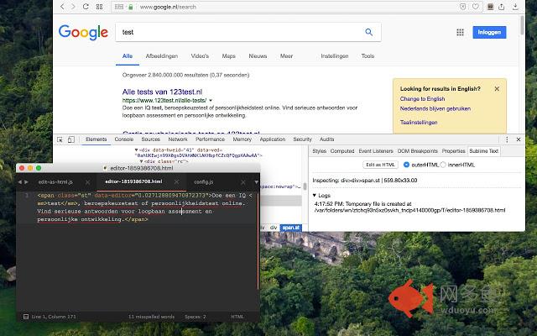537x336 pixels.
Task: Click the browser forward arrow
Action: (x=73, y=7)
